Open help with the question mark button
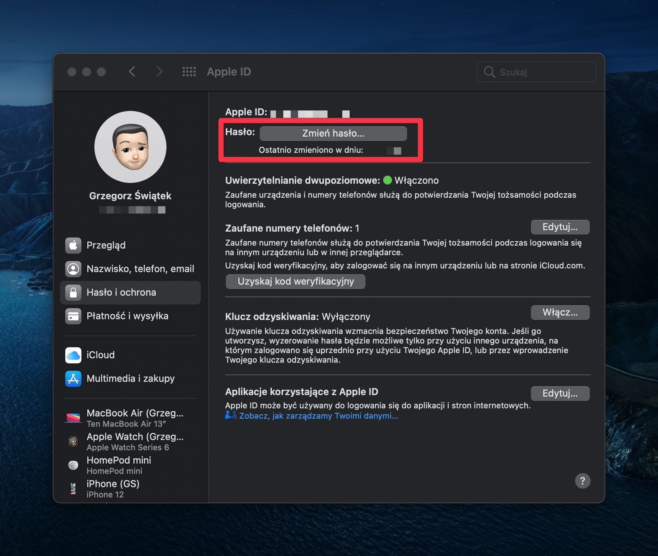The image size is (658, 556). click(x=583, y=481)
